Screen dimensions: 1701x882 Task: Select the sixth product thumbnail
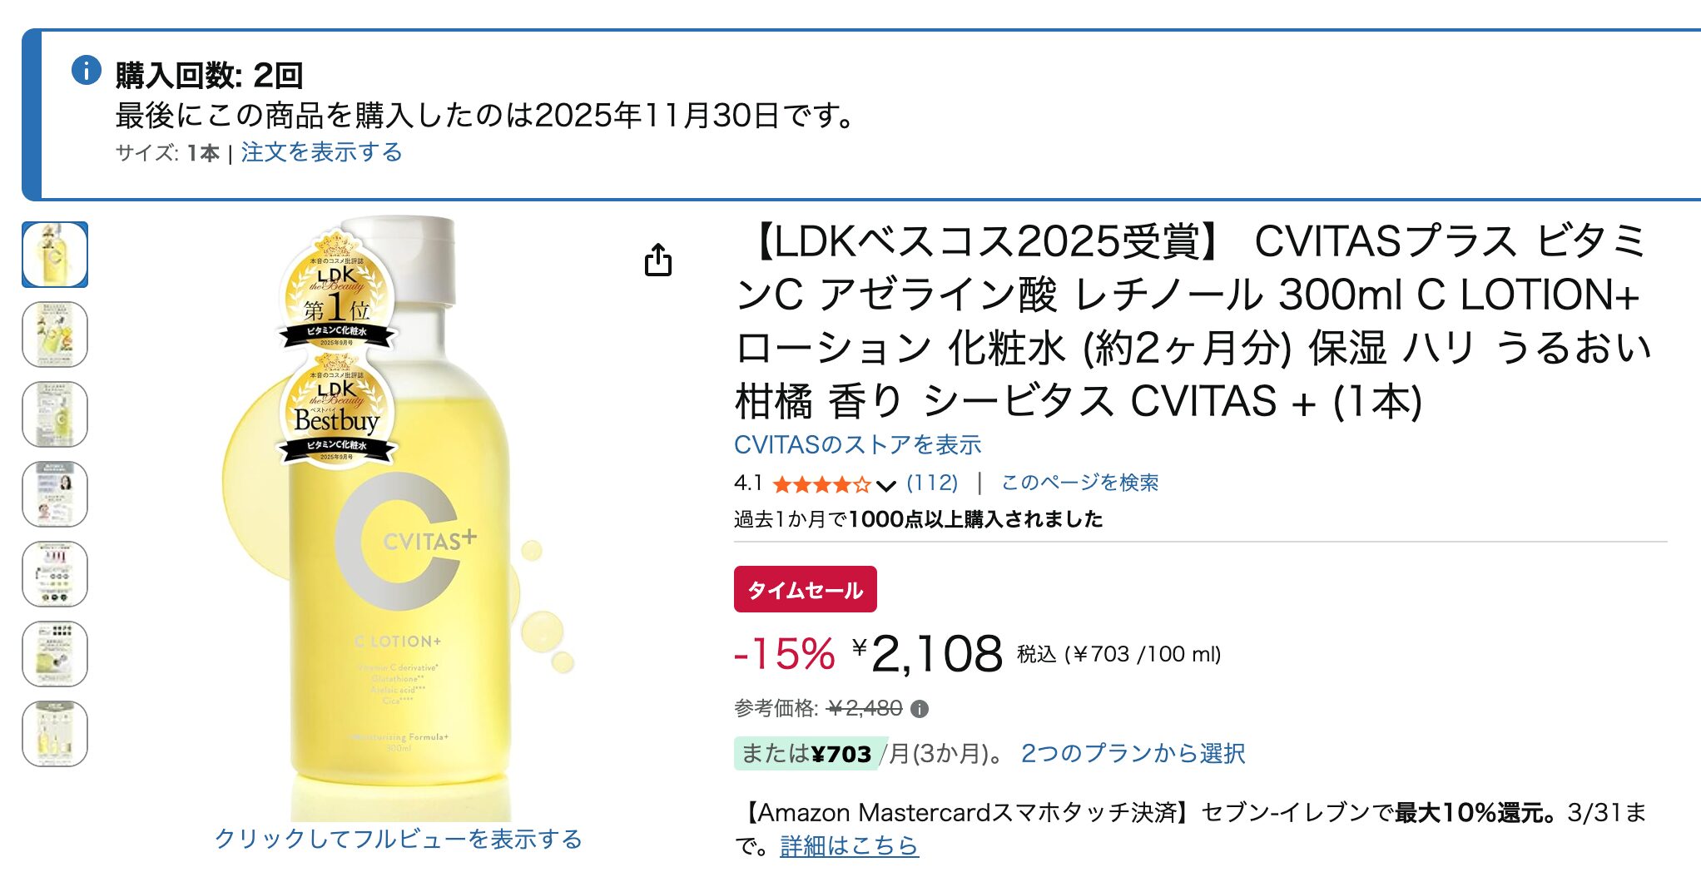point(55,654)
